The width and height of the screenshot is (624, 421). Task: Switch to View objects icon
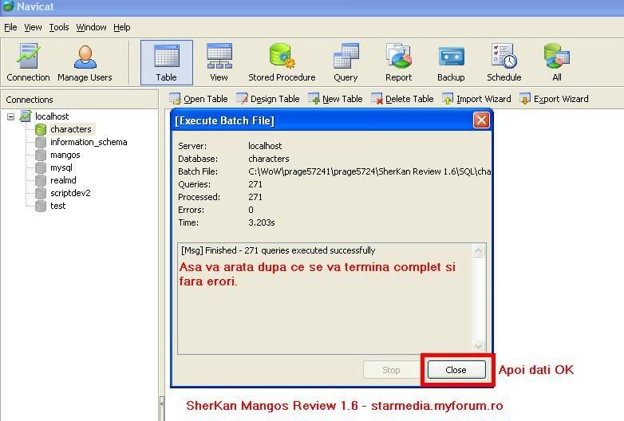point(219,62)
